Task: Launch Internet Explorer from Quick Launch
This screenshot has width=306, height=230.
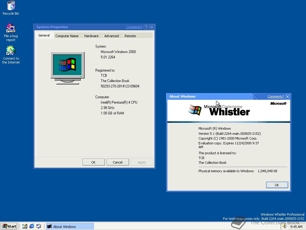Action: click(x=32, y=226)
